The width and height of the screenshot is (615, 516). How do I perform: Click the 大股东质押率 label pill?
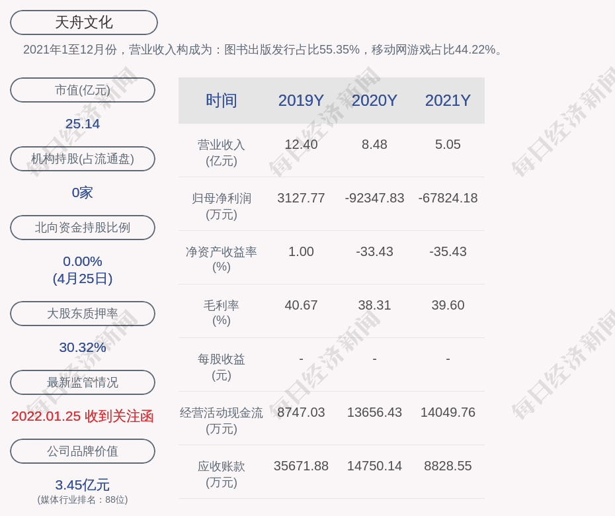click(83, 314)
